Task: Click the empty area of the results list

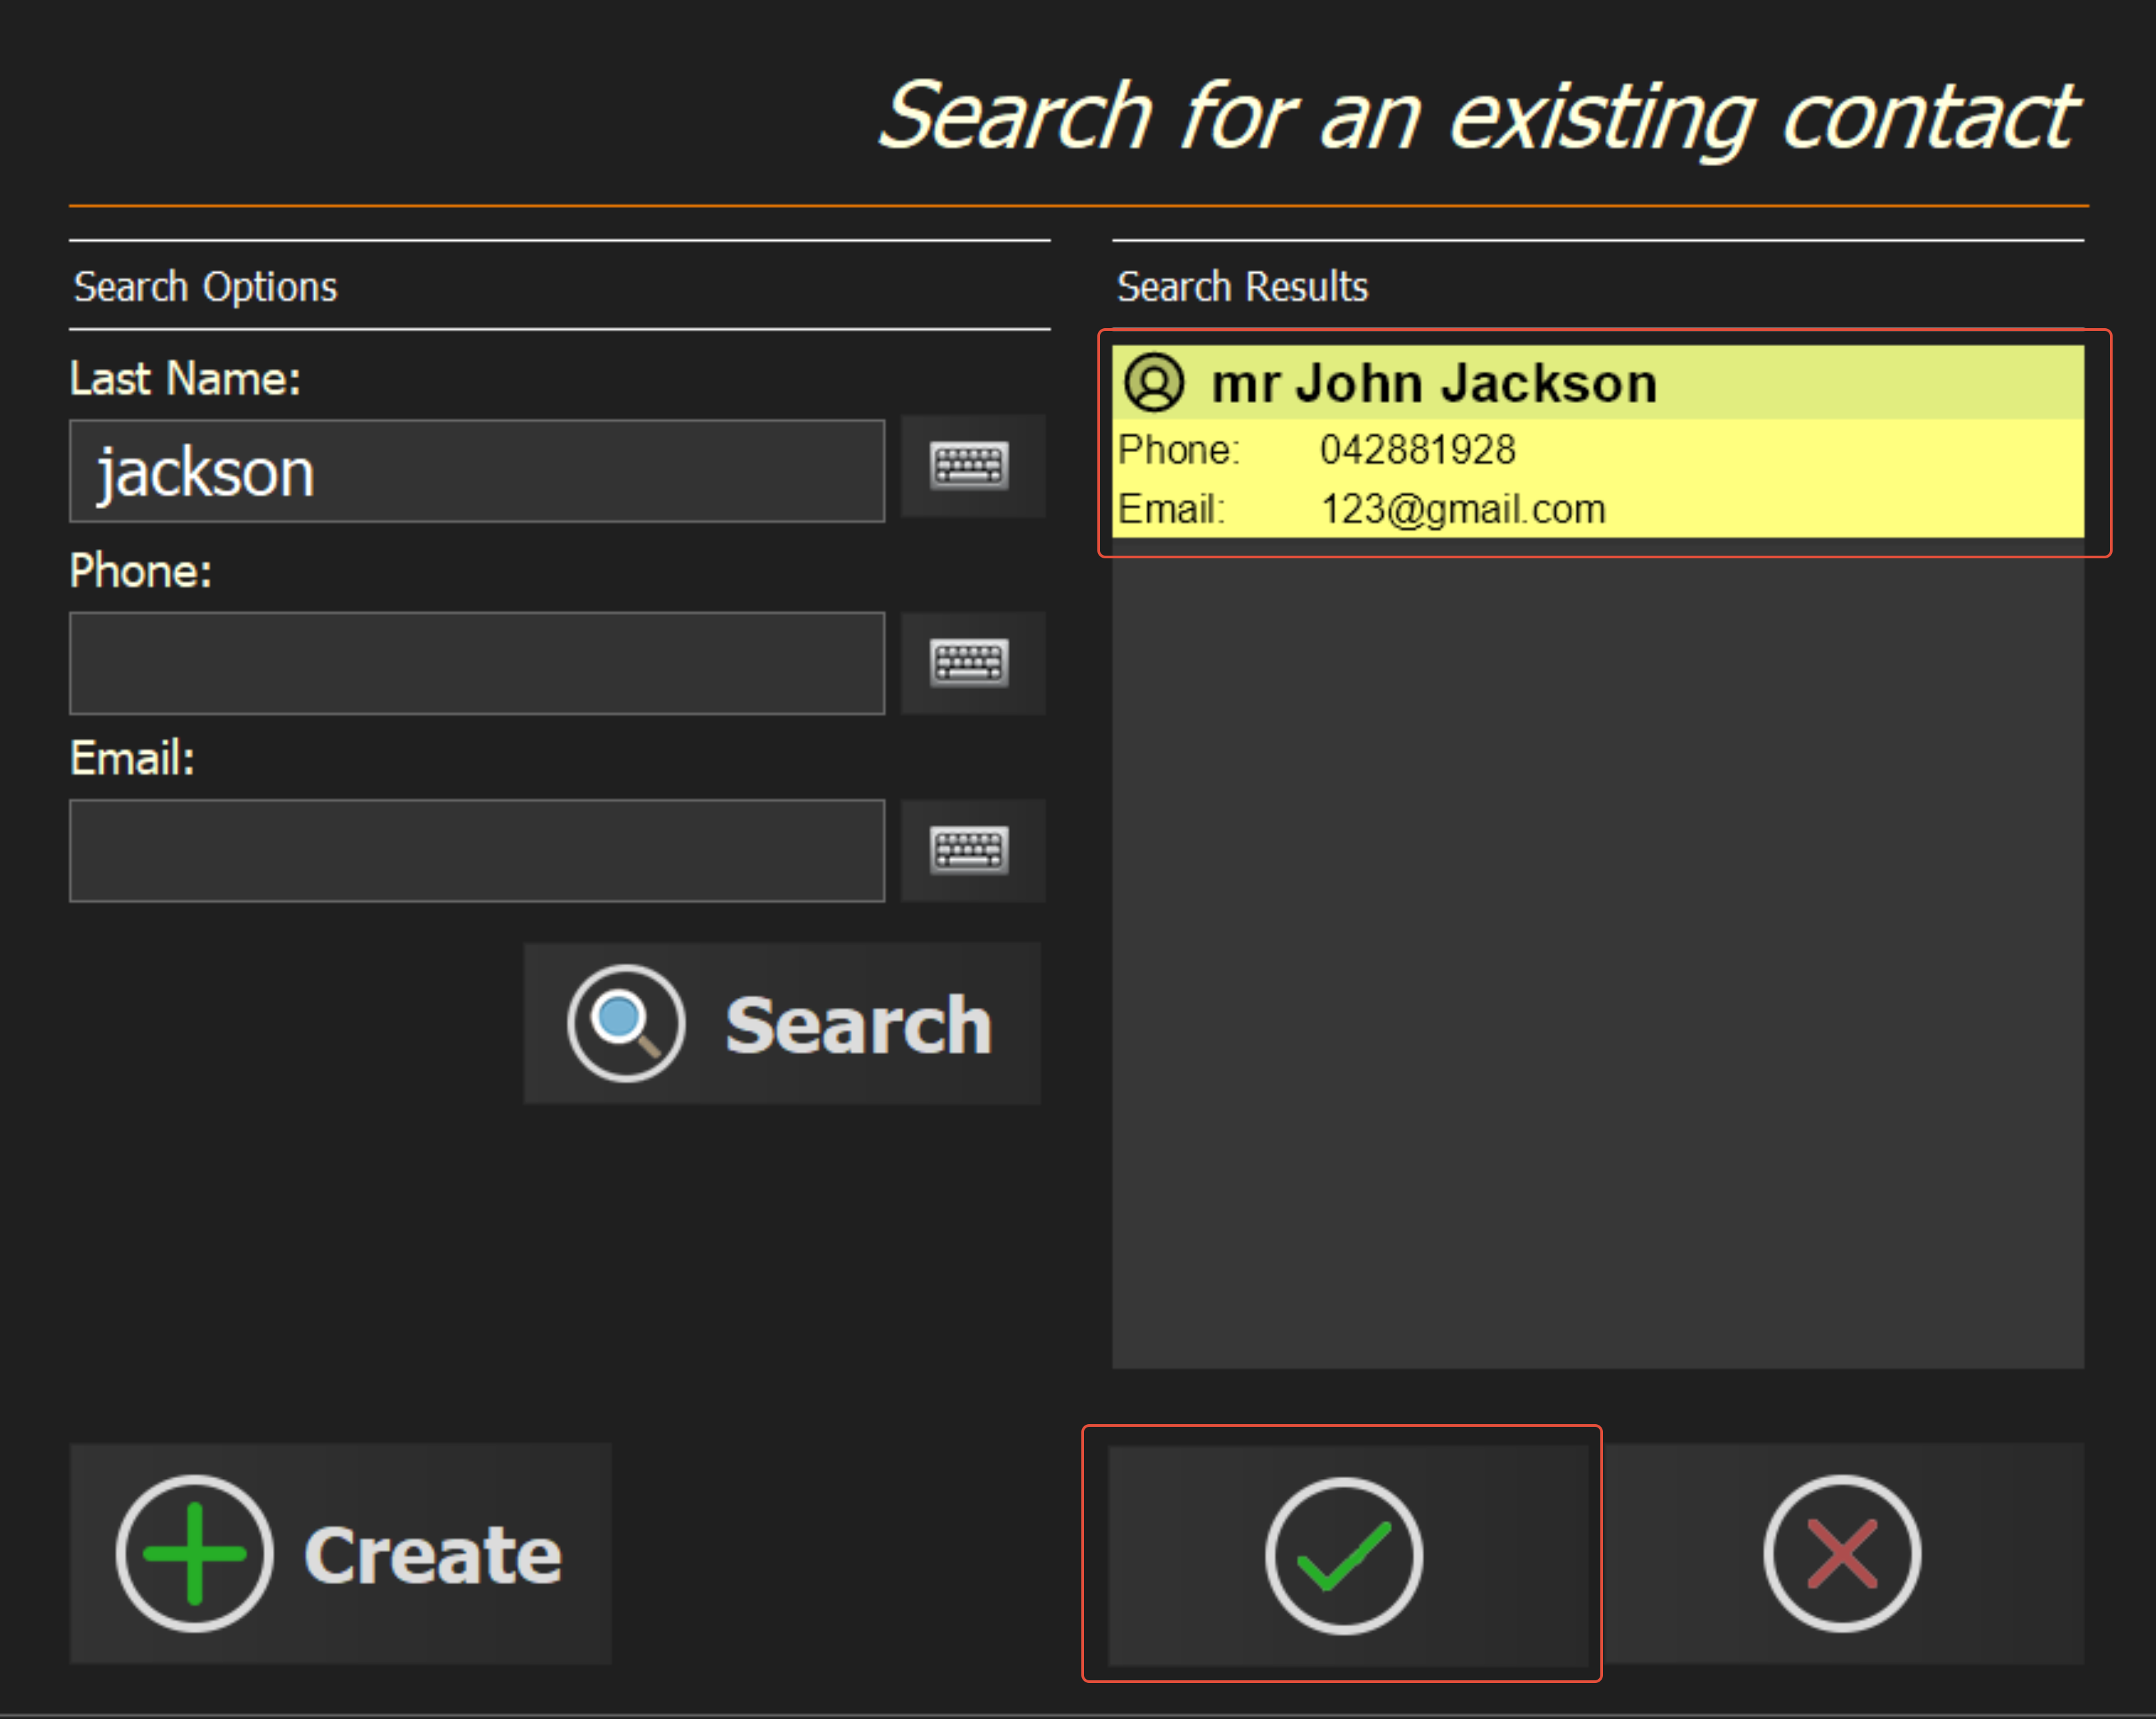Action: [x=1597, y=950]
